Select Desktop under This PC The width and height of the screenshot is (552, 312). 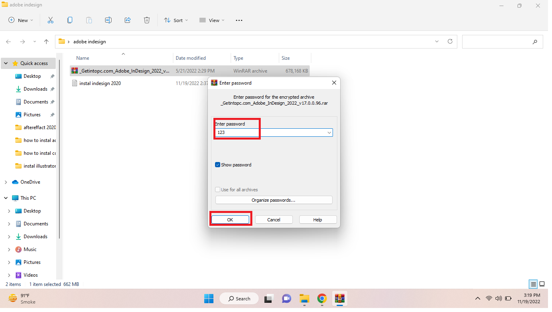click(32, 211)
